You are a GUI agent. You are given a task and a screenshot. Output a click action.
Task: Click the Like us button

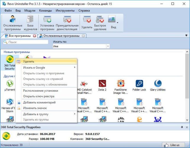tap(173, 145)
